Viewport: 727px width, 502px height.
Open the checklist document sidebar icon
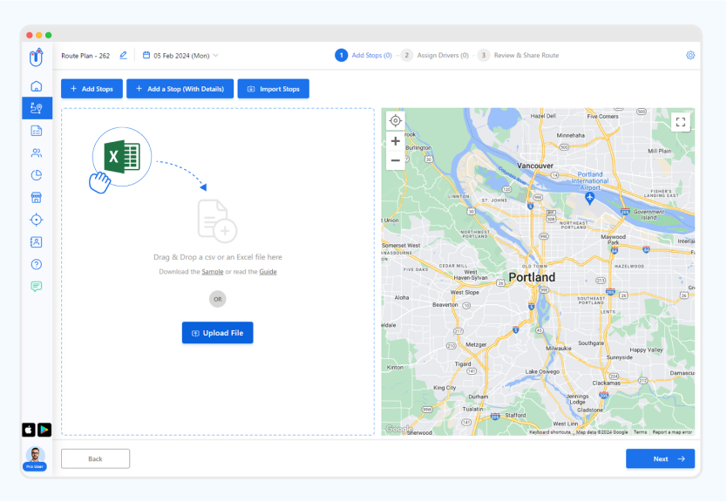point(36,131)
